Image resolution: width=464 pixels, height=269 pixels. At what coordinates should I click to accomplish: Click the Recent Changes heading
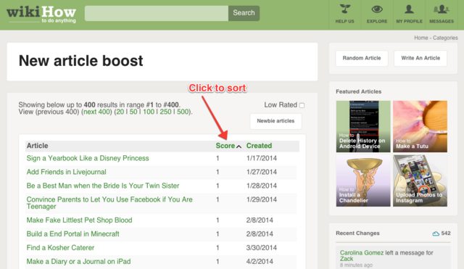[357, 233]
